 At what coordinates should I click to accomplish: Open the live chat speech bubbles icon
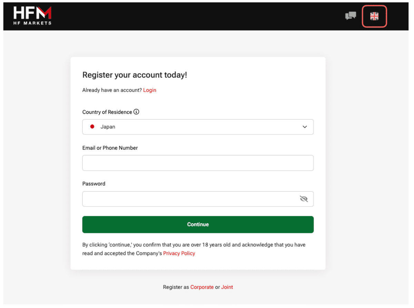point(351,16)
